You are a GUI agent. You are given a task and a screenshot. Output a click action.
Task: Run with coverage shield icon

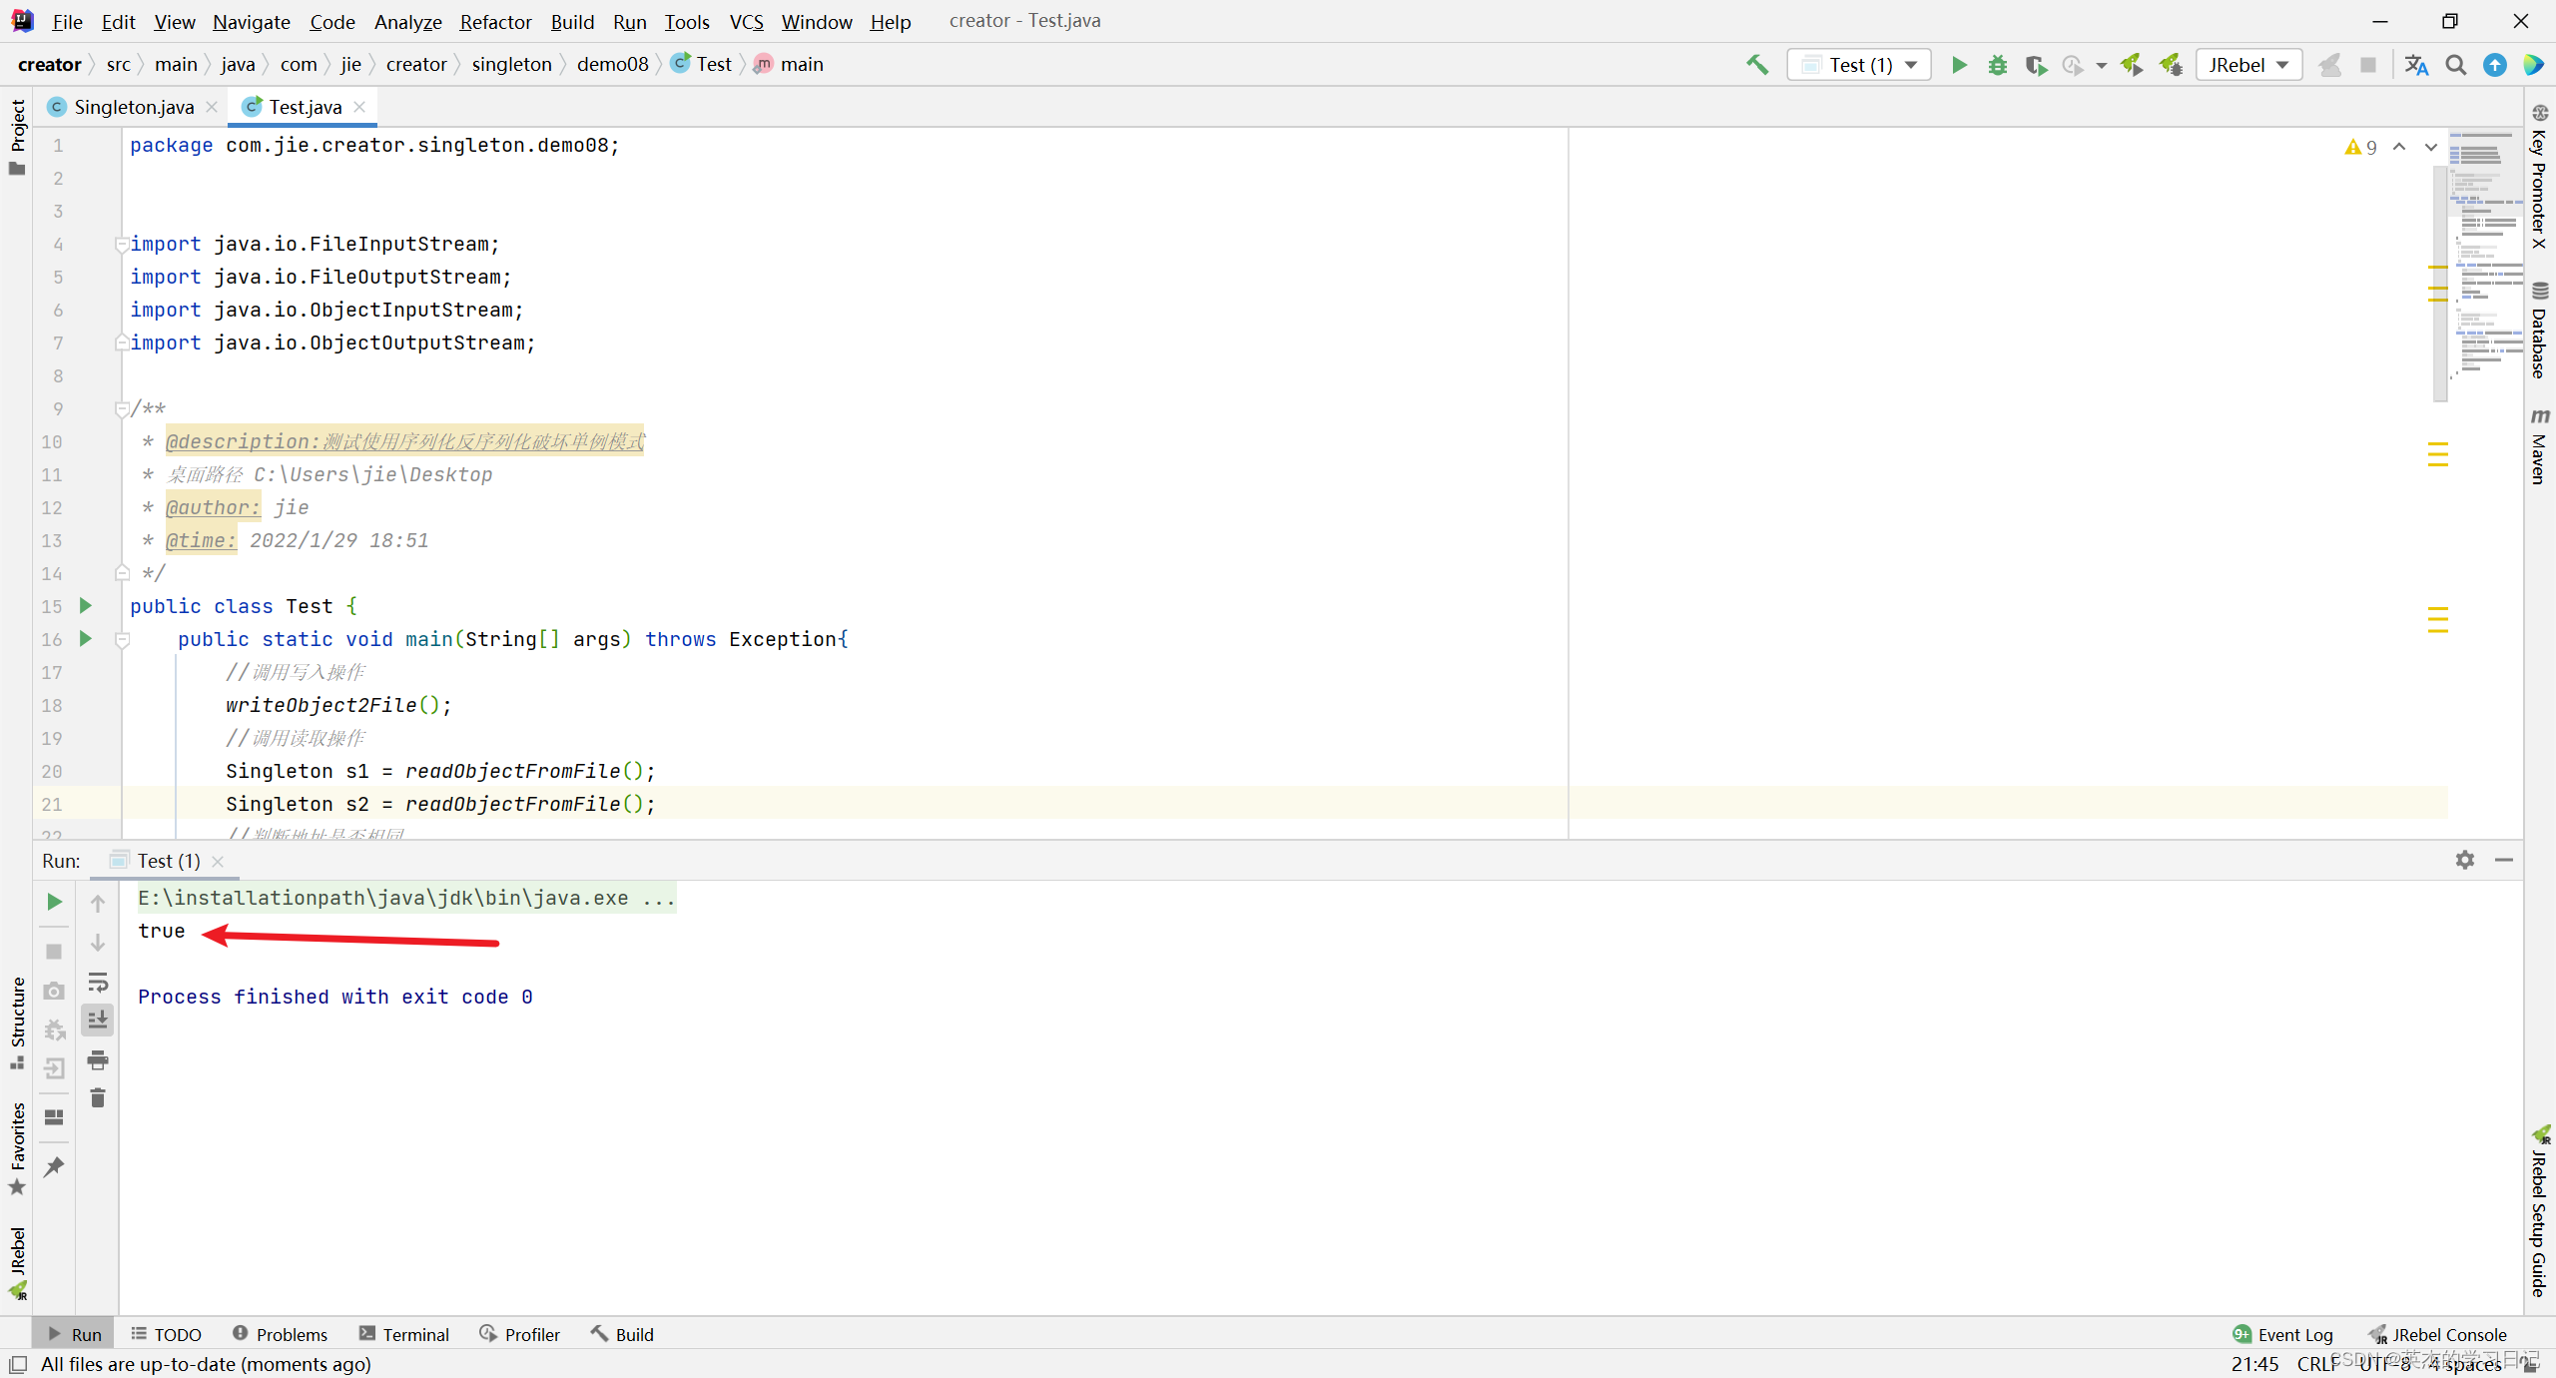click(x=2035, y=65)
